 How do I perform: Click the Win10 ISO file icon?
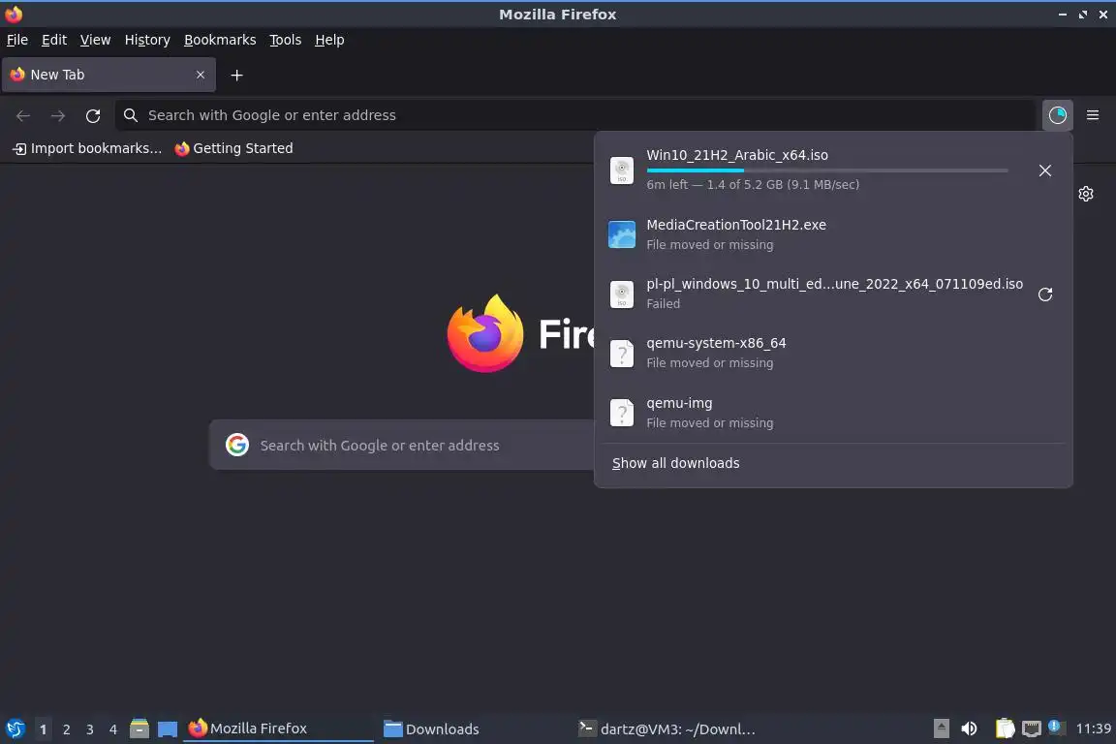click(x=621, y=170)
